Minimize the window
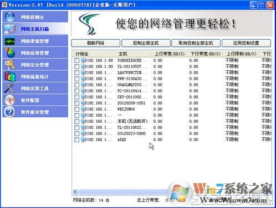Screen dimensions: 276x208 pos(253,5)
